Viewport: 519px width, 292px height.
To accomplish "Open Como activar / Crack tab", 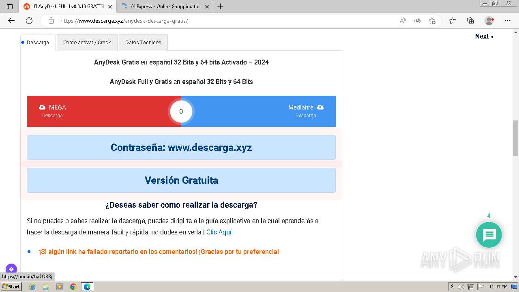I will [87, 42].
